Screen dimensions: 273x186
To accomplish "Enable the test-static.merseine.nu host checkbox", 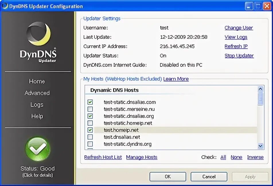I will 90,109.
